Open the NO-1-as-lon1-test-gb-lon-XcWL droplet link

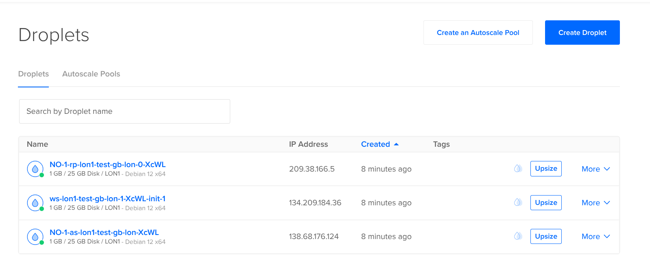[104, 232]
